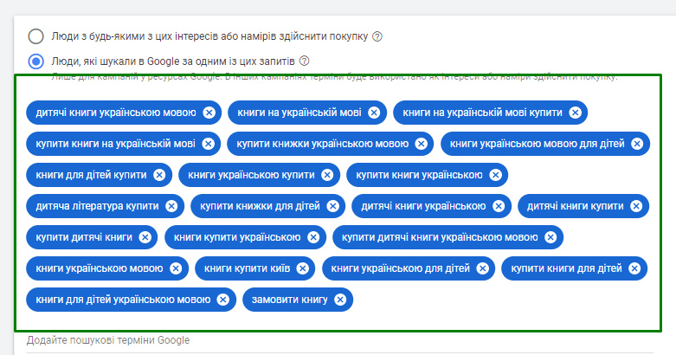Delete the 'купити книжки українською мовою' term
676x355 pixels.
tap(421, 144)
